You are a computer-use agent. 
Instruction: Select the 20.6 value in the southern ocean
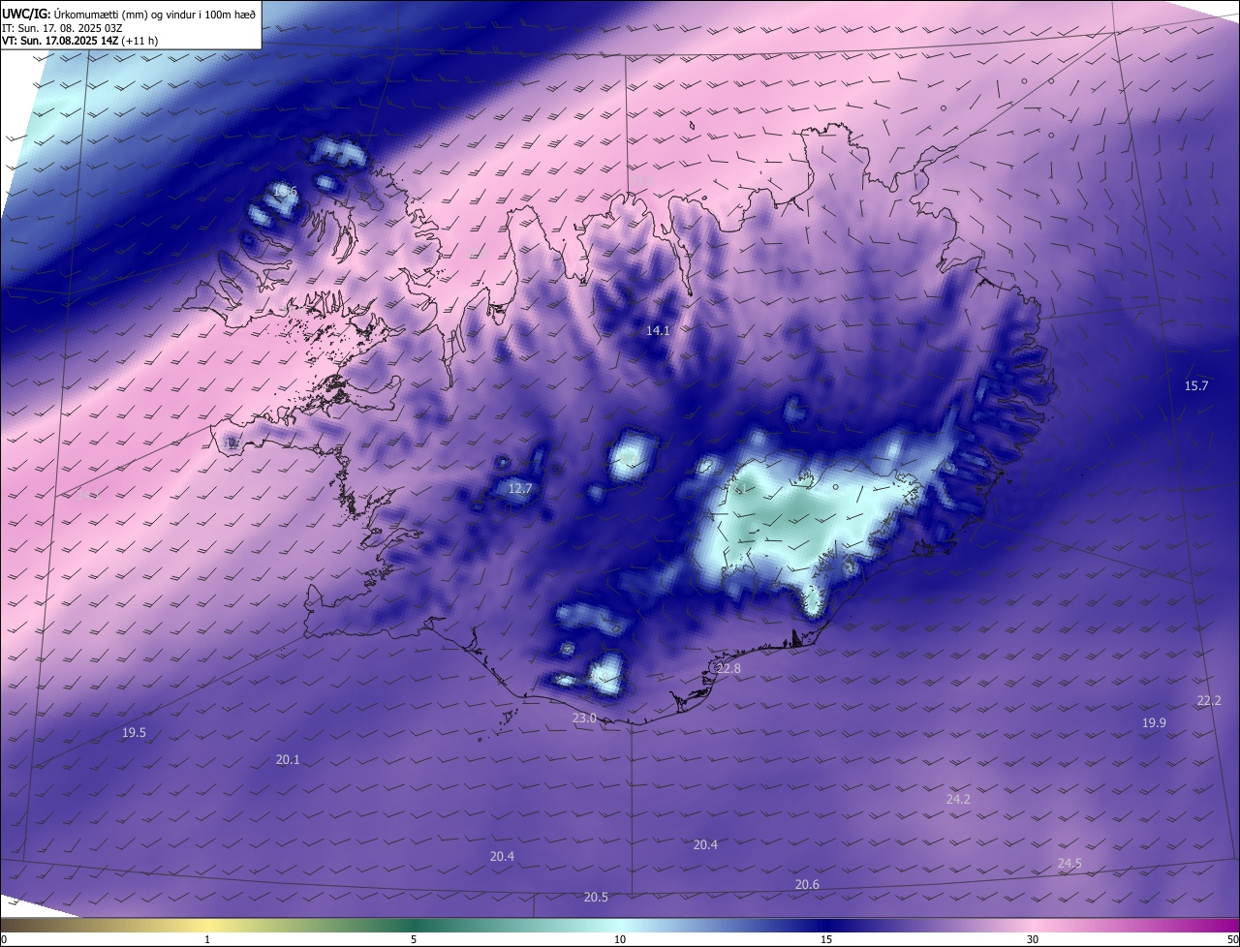[807, 885]
